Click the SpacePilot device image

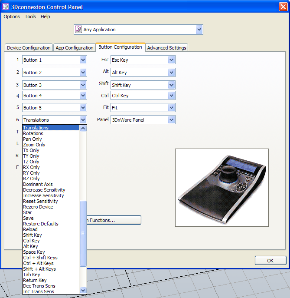222,187
